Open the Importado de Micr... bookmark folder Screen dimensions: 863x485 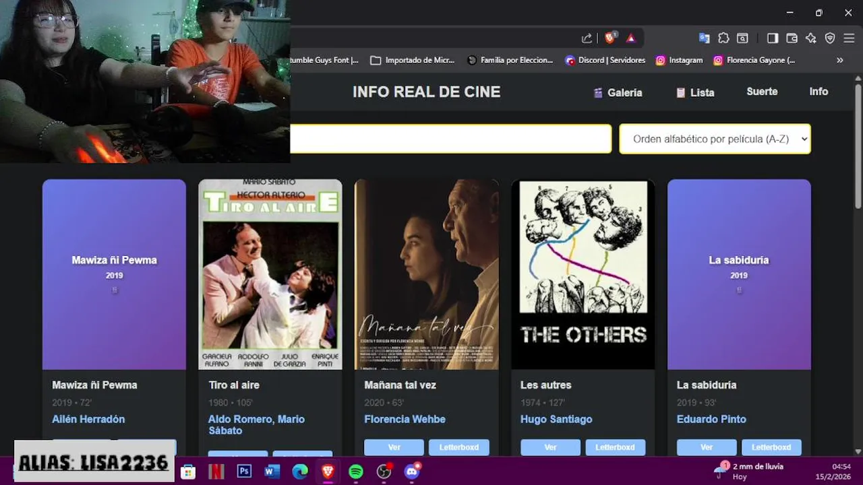click(413, 60)
